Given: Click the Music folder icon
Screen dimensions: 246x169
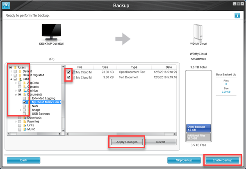Looking at the screenshot, I should click(x=25, y=129).
